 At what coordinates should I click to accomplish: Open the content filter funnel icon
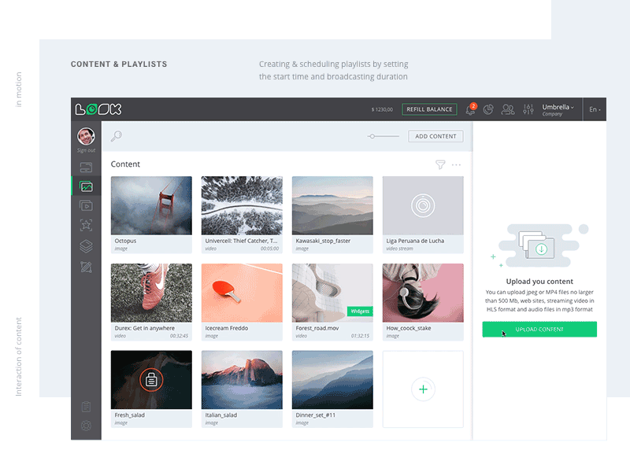pyautogui.click(x=440, y=164)
